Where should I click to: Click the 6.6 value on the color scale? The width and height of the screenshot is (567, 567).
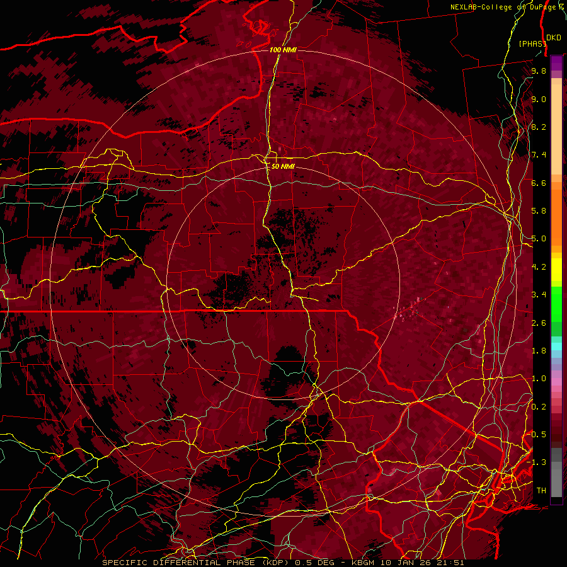pyautogui.click(x=539, y=183)
